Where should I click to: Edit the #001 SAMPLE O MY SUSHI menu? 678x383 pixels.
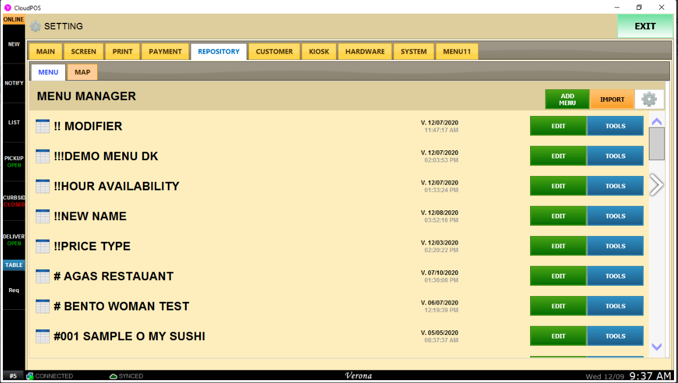coord(558,336)
